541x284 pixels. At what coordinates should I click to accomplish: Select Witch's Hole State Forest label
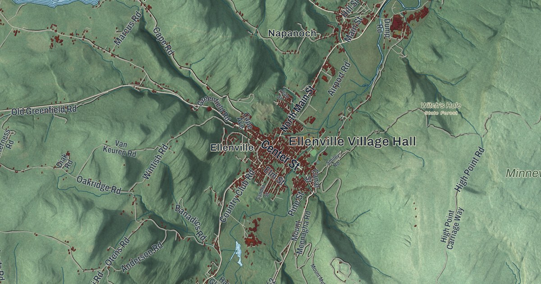coord(441,109)
